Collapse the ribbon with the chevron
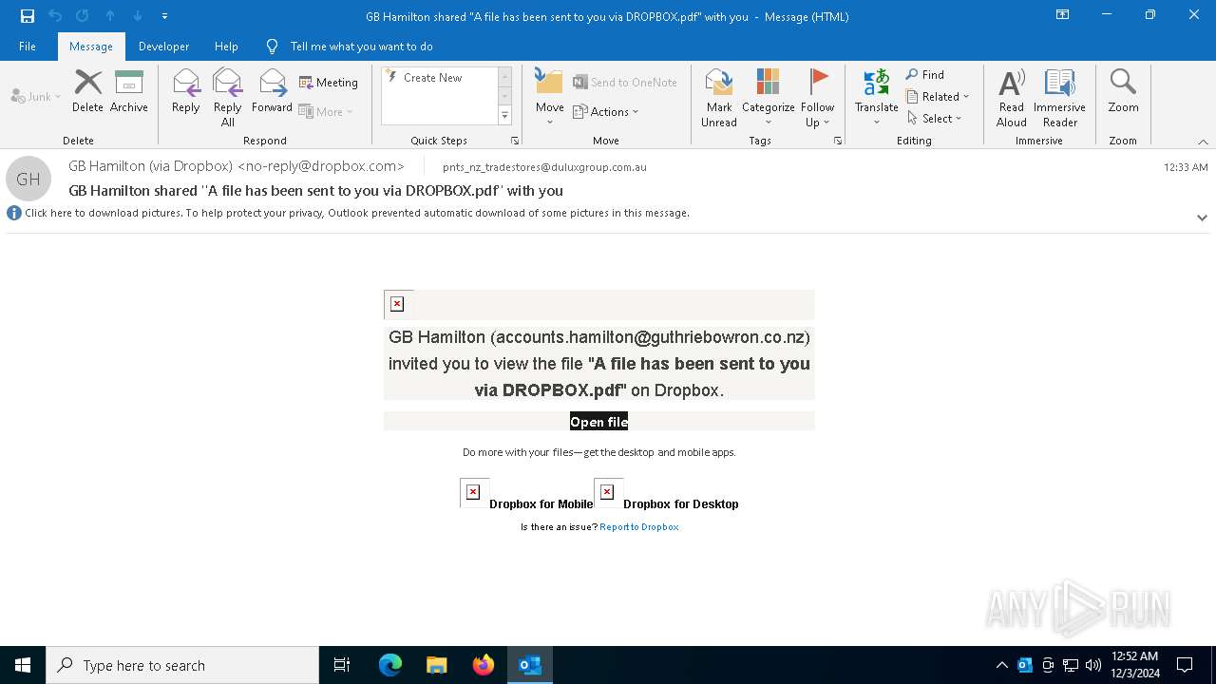The image size is (1216, 684). pyautogui.click(x=1203, y=142)
